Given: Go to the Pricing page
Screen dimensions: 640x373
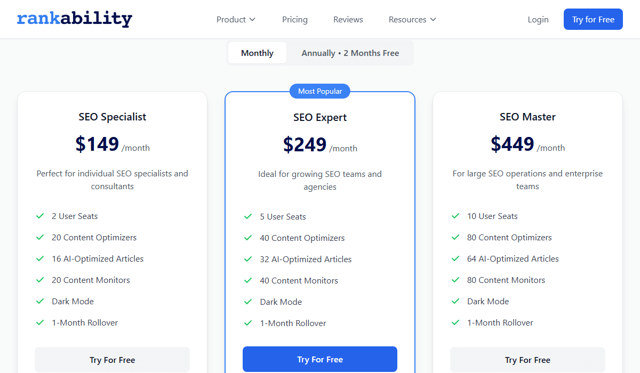Looking at the screenshot, I should coord(295,19).
